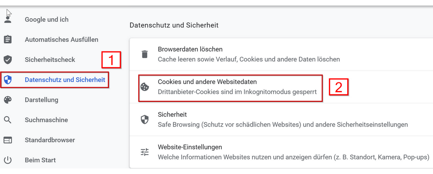Viewport: 433px width, 174px height.
Task: Click the palette icon for Darstellung
Action: tap(8, 100)
